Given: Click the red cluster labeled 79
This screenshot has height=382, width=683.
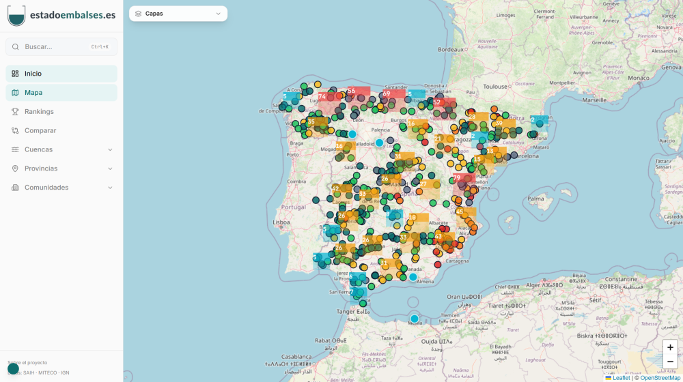Looking at the screenshot, I should point(457,178).
